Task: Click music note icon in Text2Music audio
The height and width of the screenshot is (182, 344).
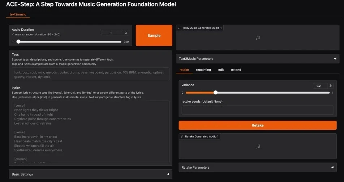Action: pos(258,37)
